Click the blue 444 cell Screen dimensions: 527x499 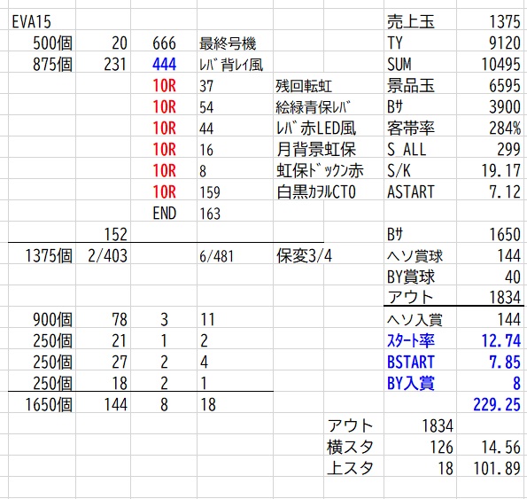(x=165, y=64)
